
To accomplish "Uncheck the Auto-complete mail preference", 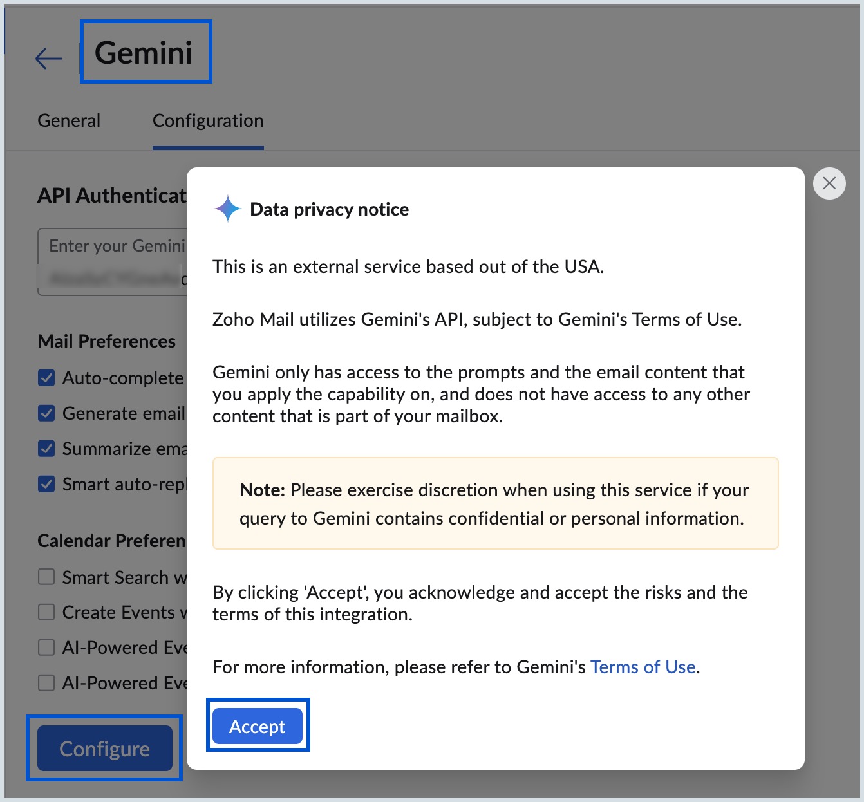I will coord(46,378).
